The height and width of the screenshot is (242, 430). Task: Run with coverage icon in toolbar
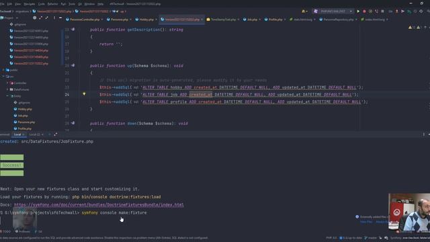(370, 11)
